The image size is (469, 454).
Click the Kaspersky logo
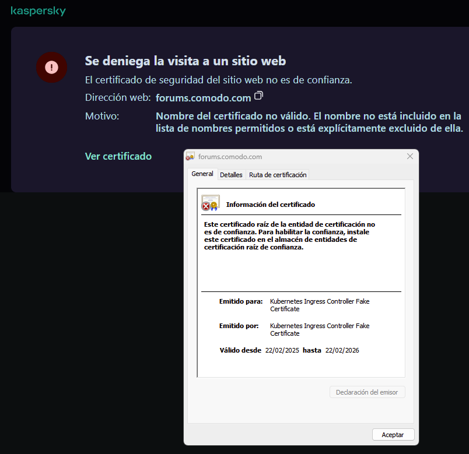(38, 10)
